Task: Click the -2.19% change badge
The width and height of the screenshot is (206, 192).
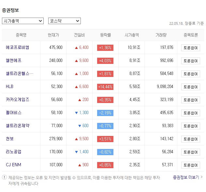Action: tap(105, 113)
